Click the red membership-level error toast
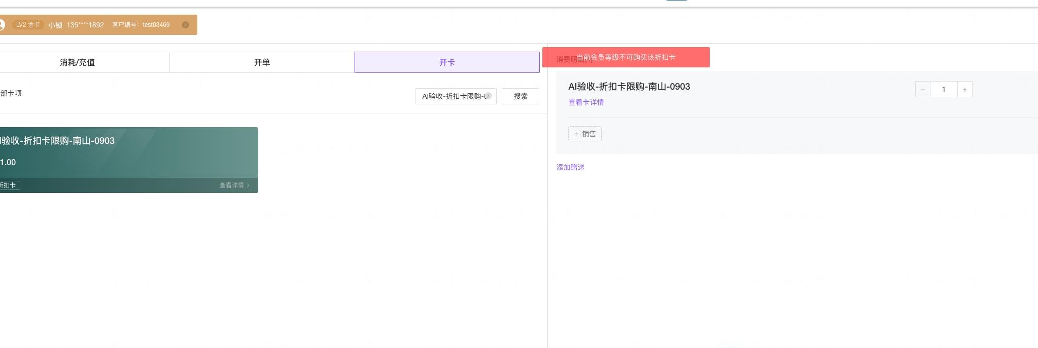This screenshot has width=1038, height=348. tap(626, 57)
